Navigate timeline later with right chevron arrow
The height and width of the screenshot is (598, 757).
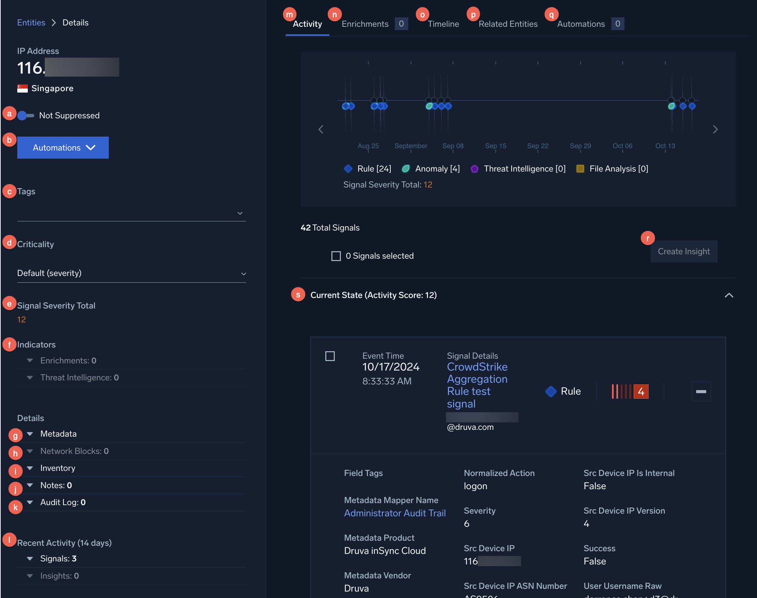tap(715, 129)
